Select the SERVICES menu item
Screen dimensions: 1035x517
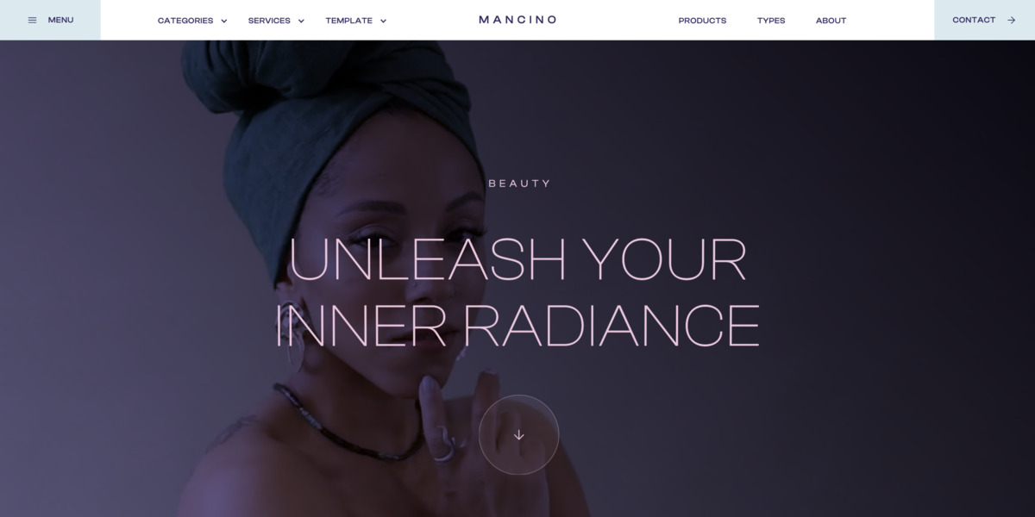(x=269, y=21)
